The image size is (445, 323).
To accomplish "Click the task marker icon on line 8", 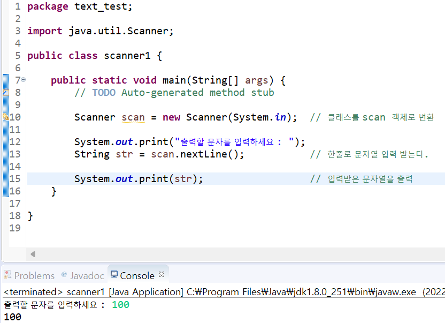I will [x=6, y=93].
